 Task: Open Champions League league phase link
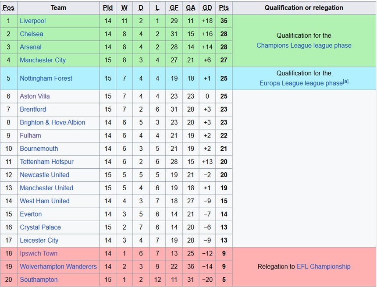click(x=304, y=45)
